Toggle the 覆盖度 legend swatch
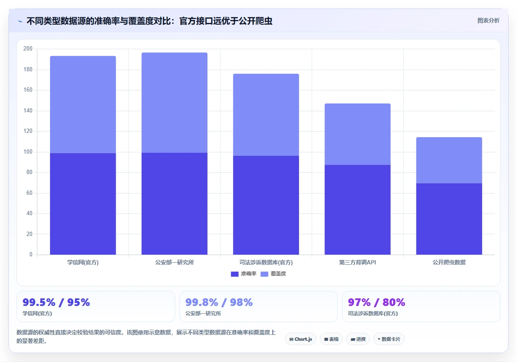This screenshot has height=362, width=517. [x=264, y=274]
